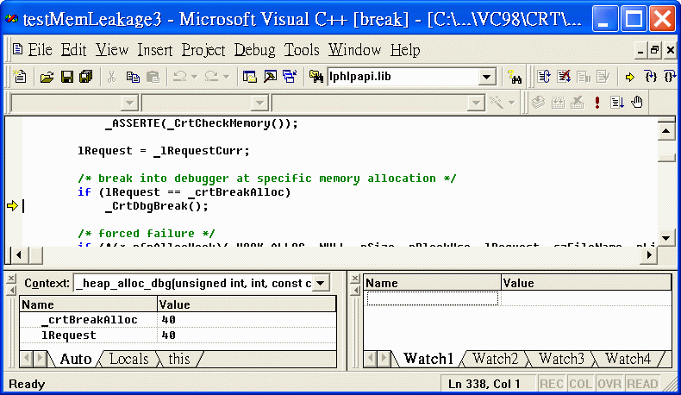Image resolution: width=681 pixels, height=395 pixels.
Task: Click the WizardBar magic wand action icon
Action: point(497,103)
